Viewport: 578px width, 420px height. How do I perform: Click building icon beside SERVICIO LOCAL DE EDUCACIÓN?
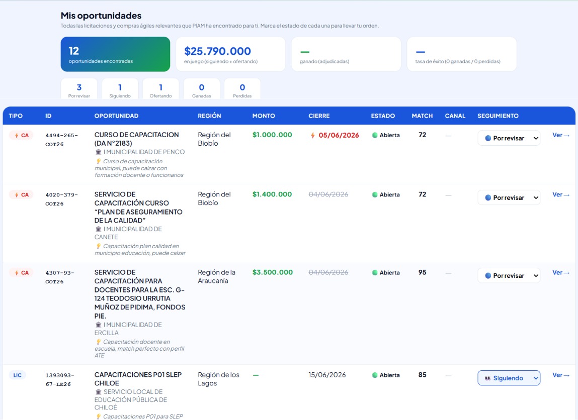tap(98, 392)
